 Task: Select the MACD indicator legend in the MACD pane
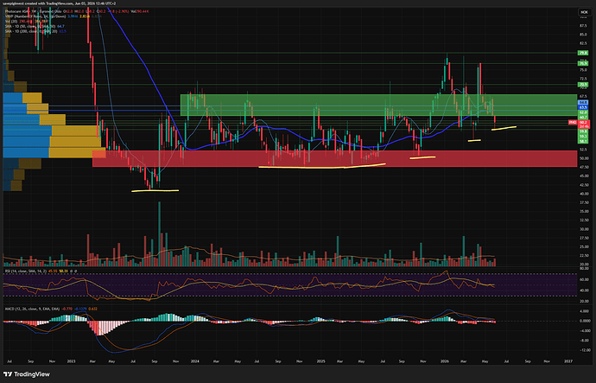tap(51, 309)
